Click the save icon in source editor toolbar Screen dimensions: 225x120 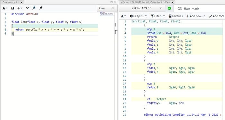tap(13, 8)
